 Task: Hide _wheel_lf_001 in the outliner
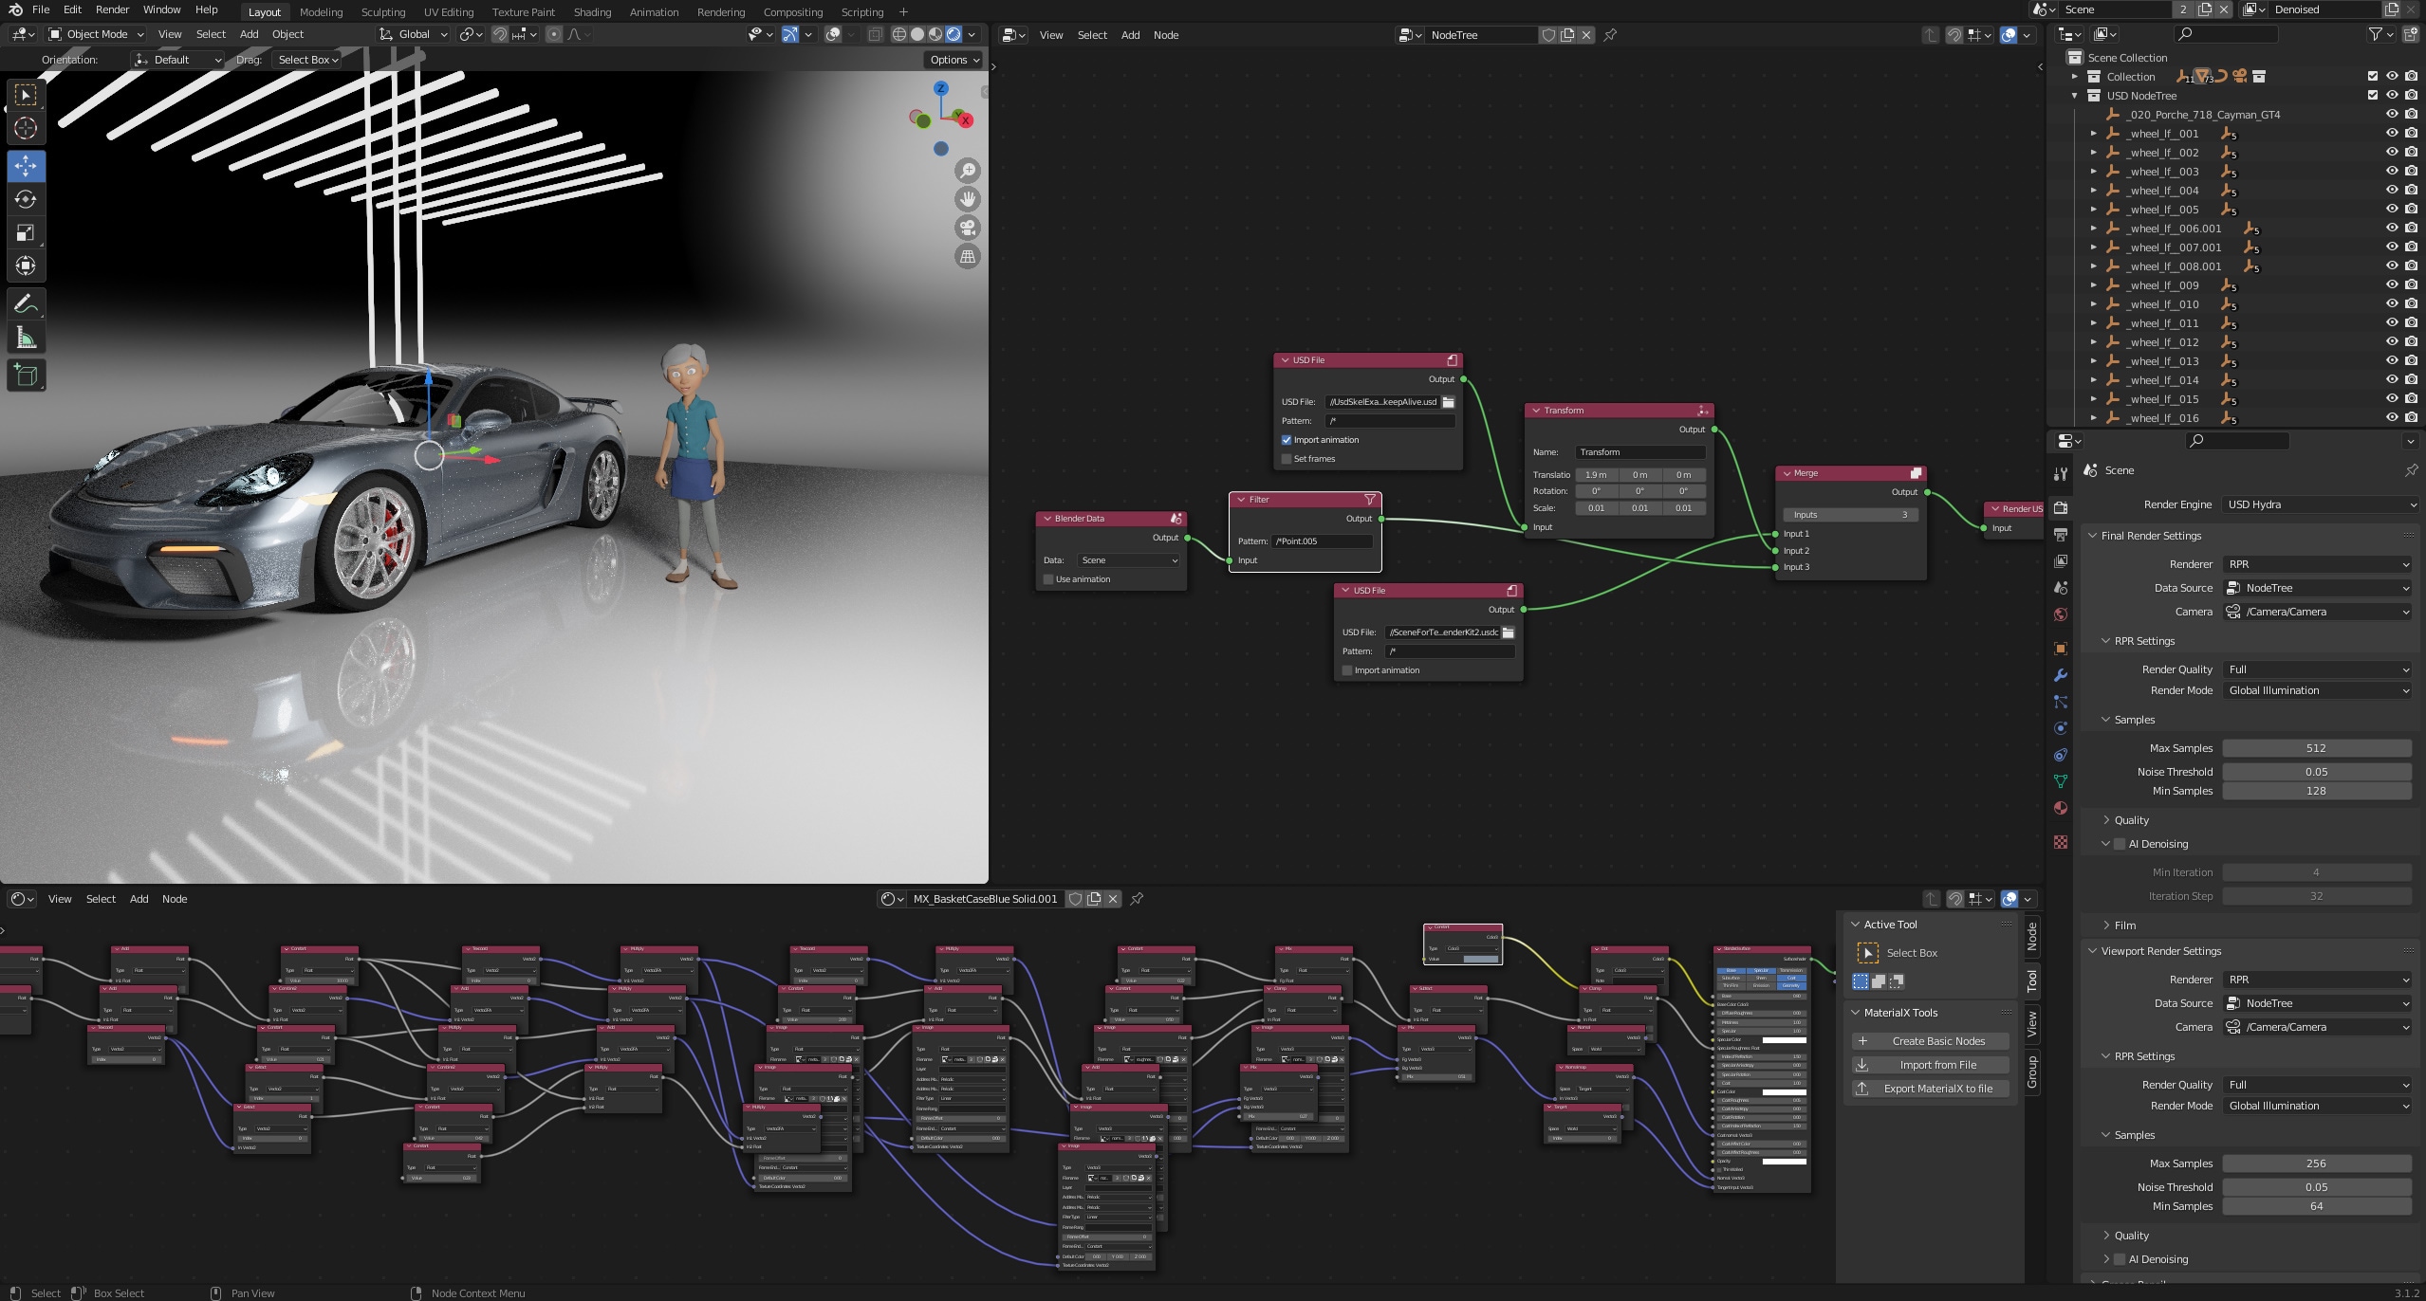[x=2392, y=134]
